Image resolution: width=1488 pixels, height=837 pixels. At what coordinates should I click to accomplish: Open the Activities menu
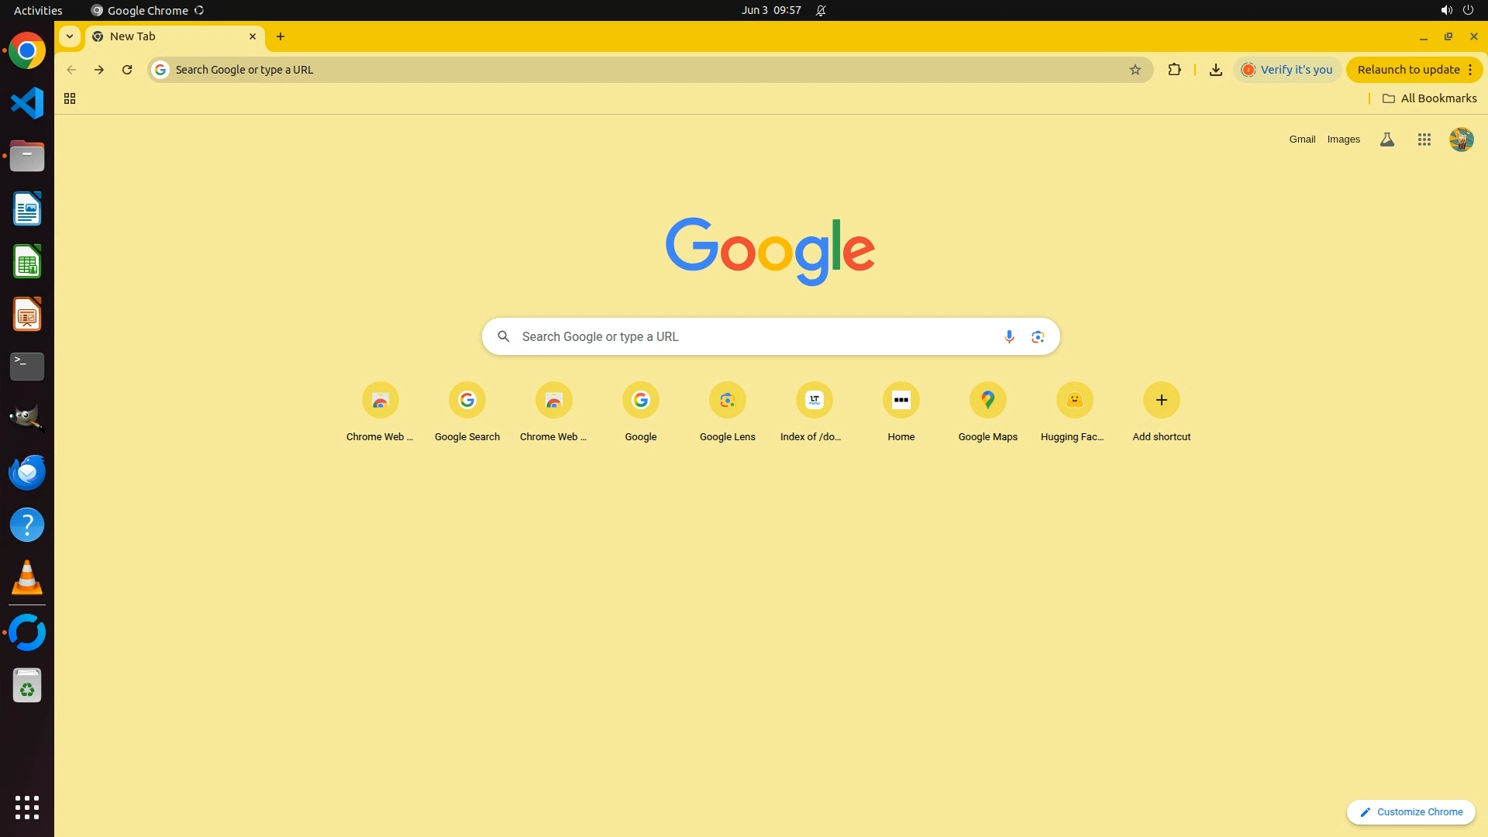38,10
